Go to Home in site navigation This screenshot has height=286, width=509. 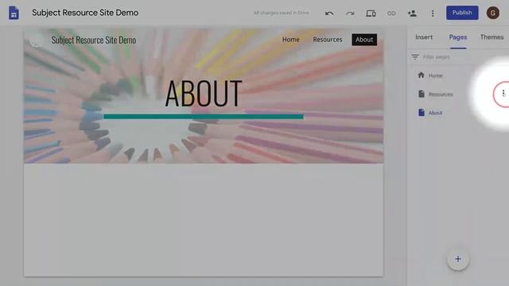[290, 40]
